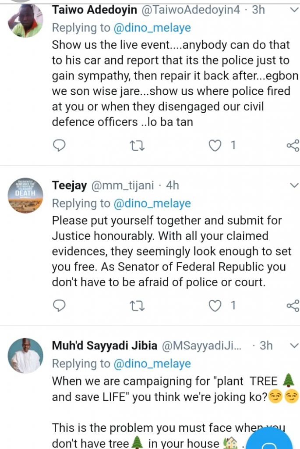This screenshot has height=449, width=300.
Task: Open @dino_melaye link in Sayyadi Jibia's reply
Action: (152, 363)
